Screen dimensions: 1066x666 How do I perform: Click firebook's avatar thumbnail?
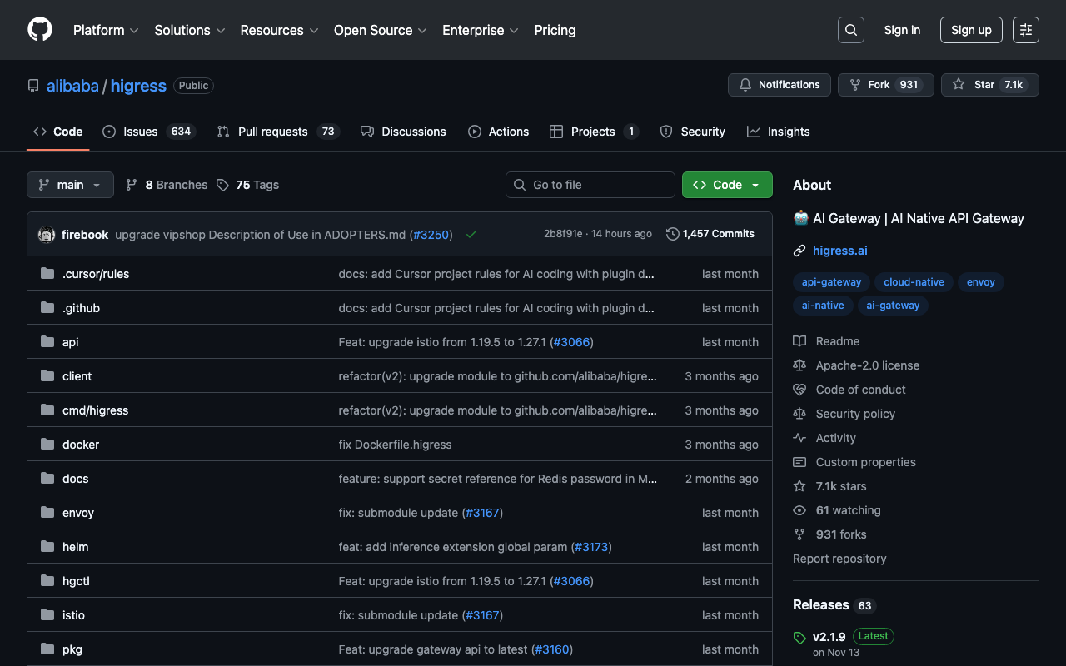[x=47, y=235]
